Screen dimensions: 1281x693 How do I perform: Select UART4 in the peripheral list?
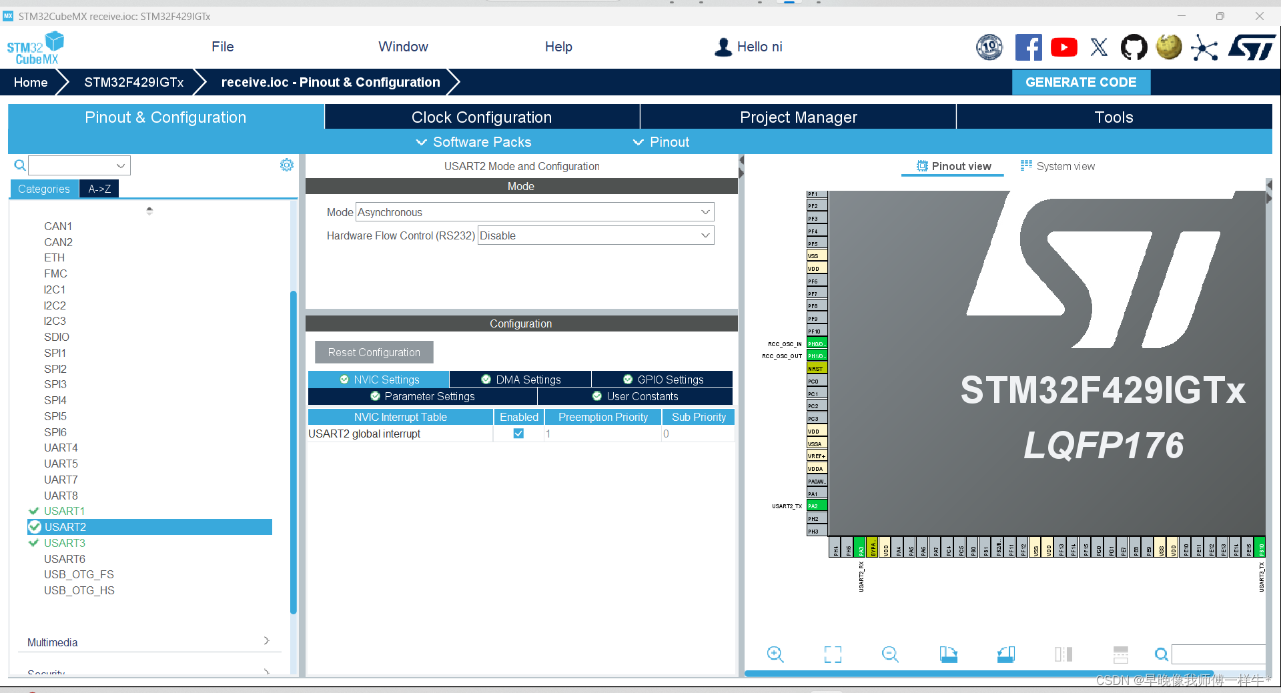[x=61, y=448]
